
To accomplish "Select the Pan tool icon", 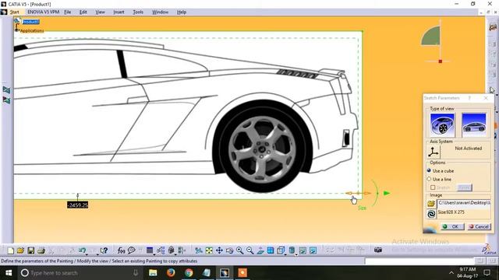I will 219,250.
